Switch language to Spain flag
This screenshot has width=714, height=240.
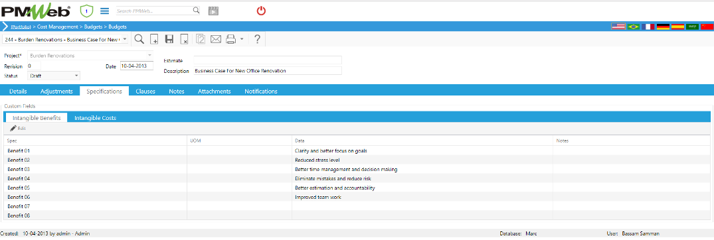pyautogui.click(x=677, y=27)
